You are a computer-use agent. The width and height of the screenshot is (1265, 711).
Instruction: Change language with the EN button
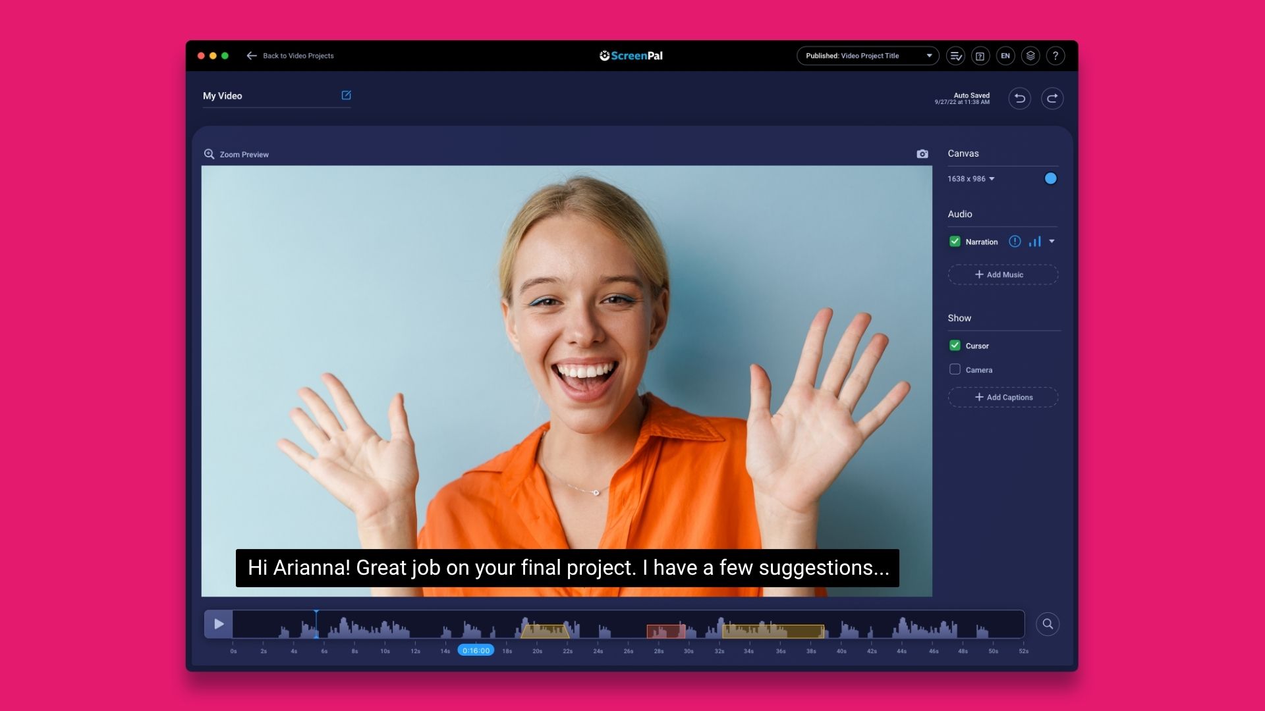pyautogui.click(x=1005, y=56)
